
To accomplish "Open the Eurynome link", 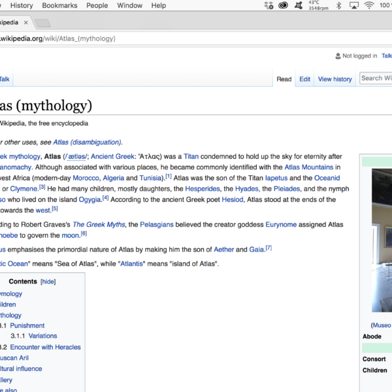I will coord(281,224).
